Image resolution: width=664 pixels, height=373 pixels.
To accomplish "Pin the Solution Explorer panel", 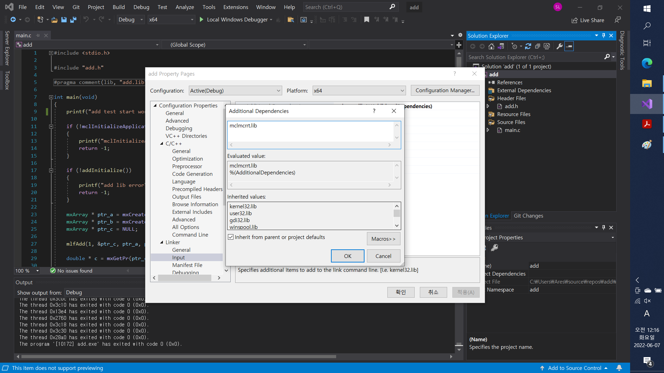I will click(x=603, y=36).
